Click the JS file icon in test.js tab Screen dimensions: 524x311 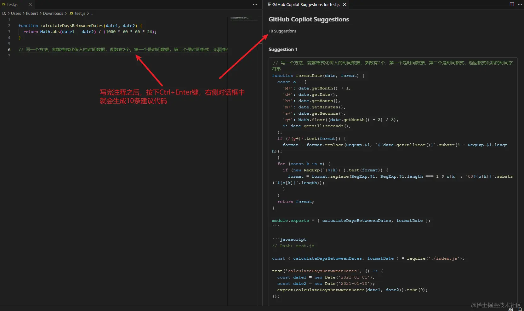coord(3,4)
